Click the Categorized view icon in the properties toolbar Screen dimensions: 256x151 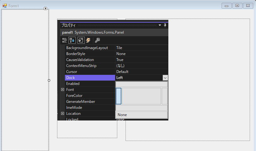coord(65,40)
